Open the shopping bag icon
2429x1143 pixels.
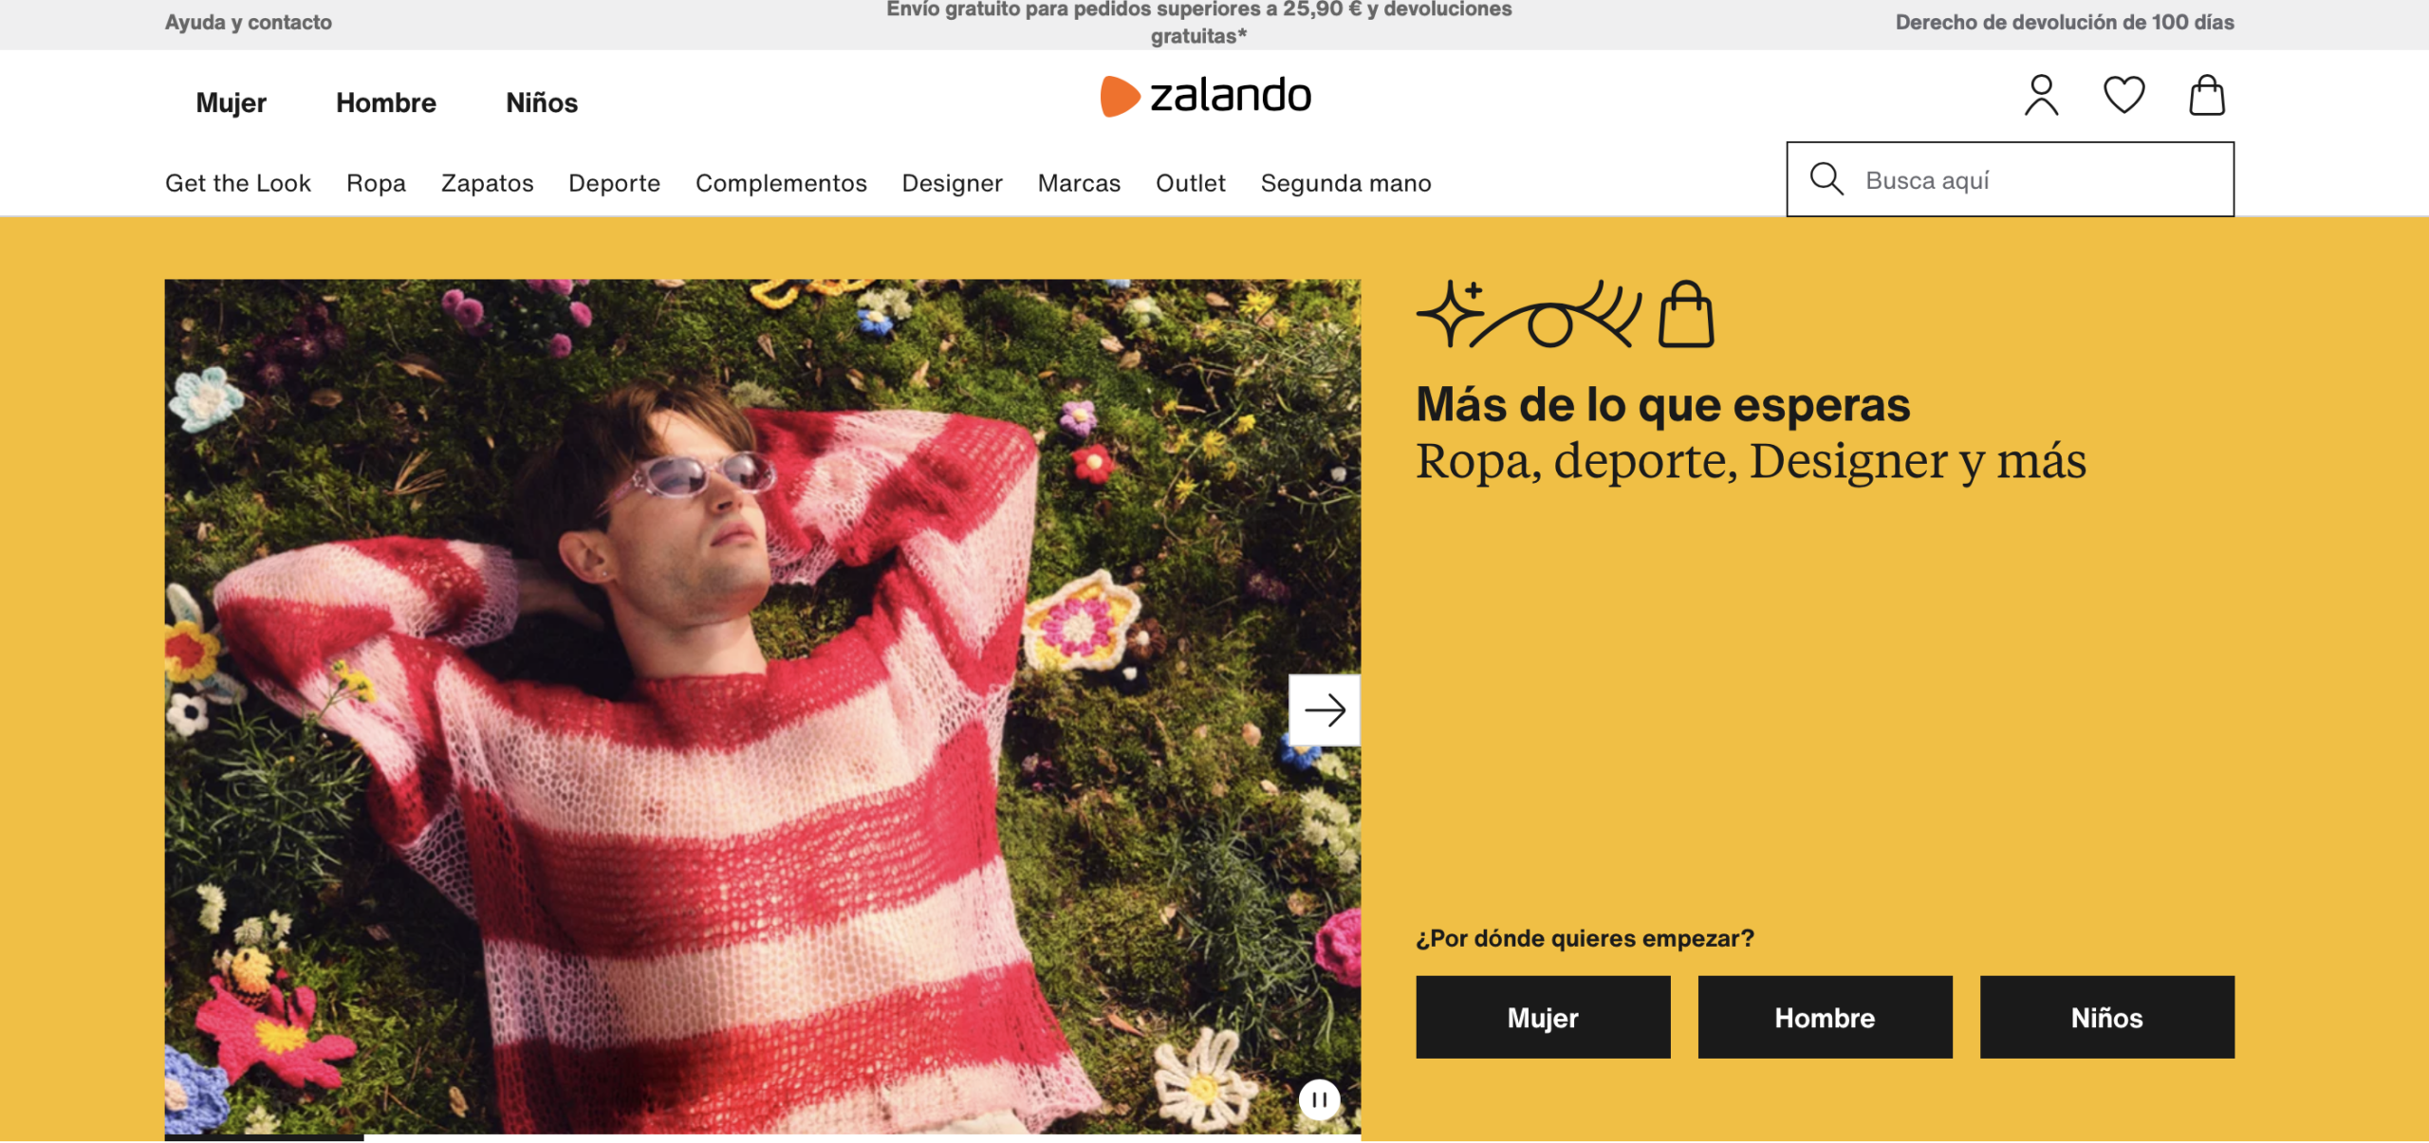[x=2207, y=95]
